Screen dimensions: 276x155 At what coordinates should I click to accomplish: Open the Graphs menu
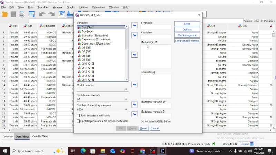(x=71, y=7)
